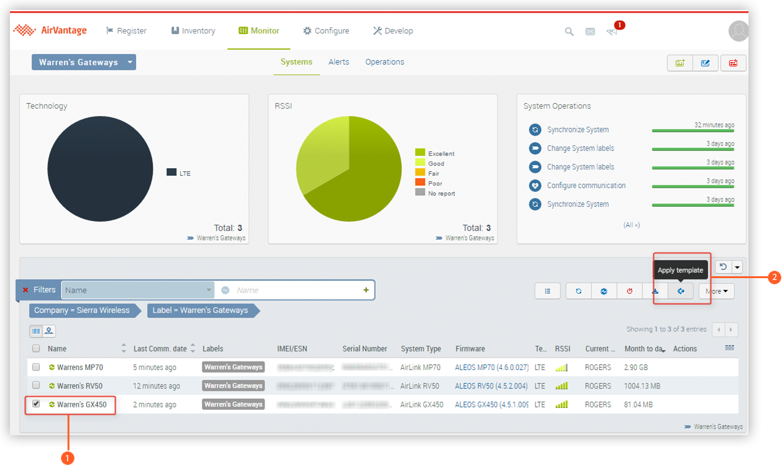The width and height of the screenshot is (782, 465).
Task: Click the (All ») link in System Operations
Action: click(632, 225)
